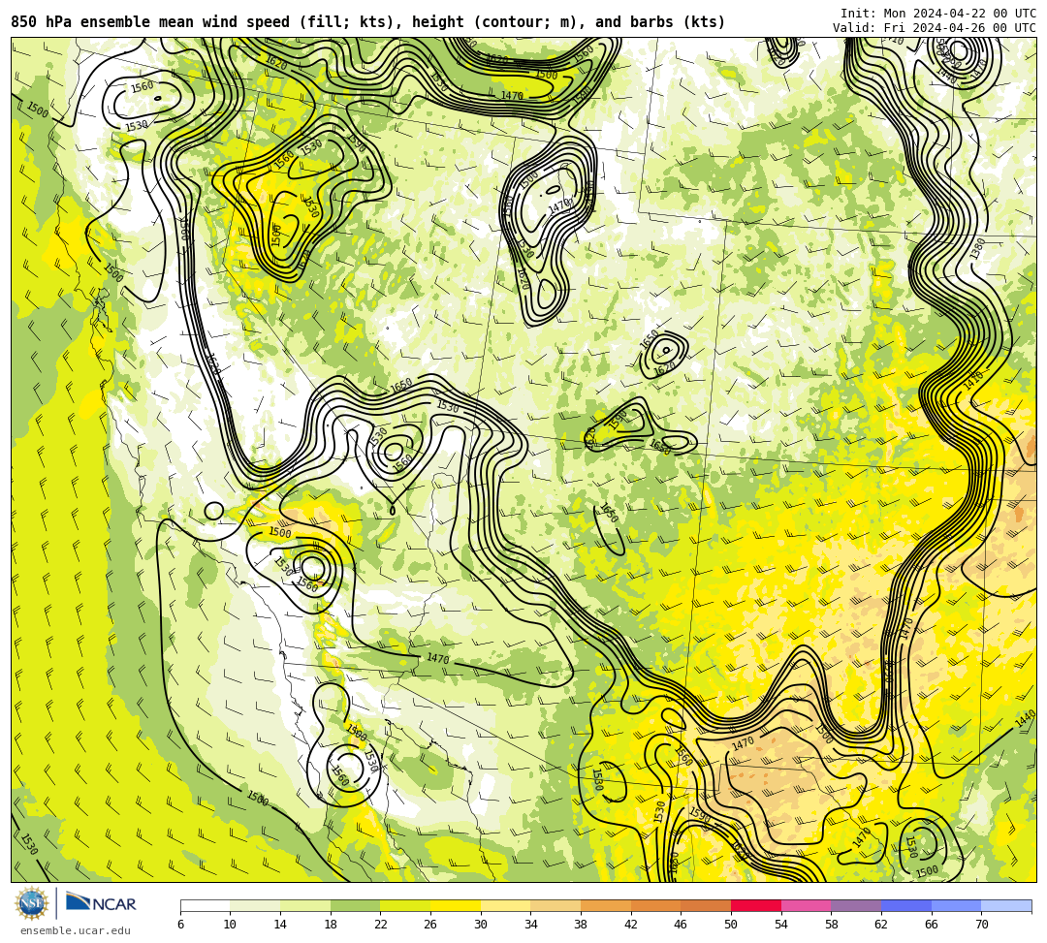Click the colorbar label '6'

[180, 925]
